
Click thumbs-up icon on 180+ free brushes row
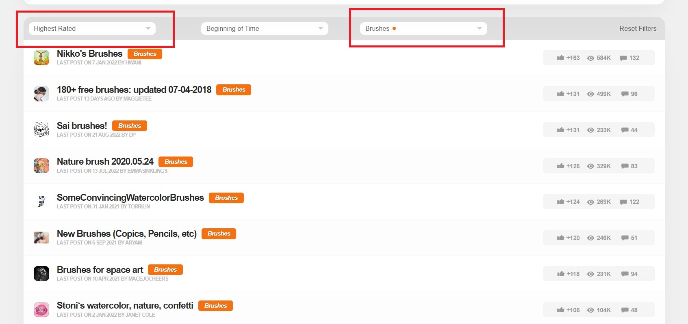(x=560, y=94)
